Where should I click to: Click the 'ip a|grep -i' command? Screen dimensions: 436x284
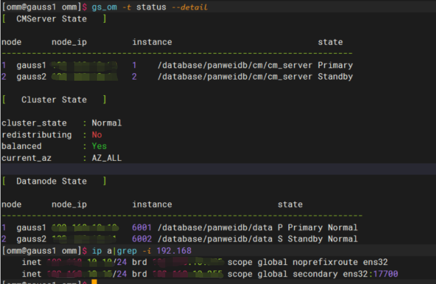click(x=122, y=251)
